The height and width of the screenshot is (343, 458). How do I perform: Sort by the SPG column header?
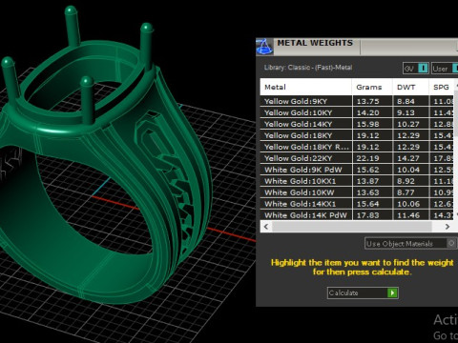click(x=442, y=87)
